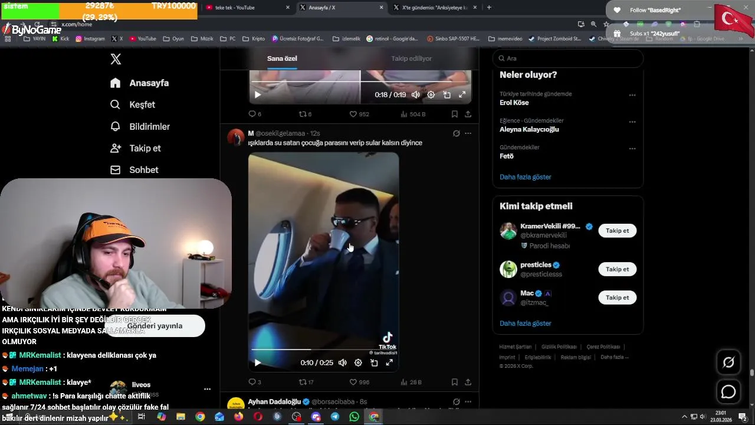Viewport: 755px width, 425px height.
Task: Expand the Daha fazla footer menu
Action: click(x=614, y=357)
